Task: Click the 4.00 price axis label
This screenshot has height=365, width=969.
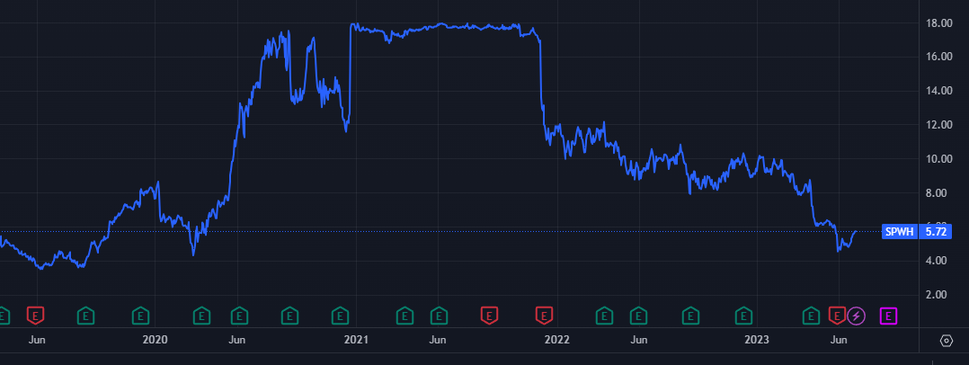Action: [x=937, y=262]
